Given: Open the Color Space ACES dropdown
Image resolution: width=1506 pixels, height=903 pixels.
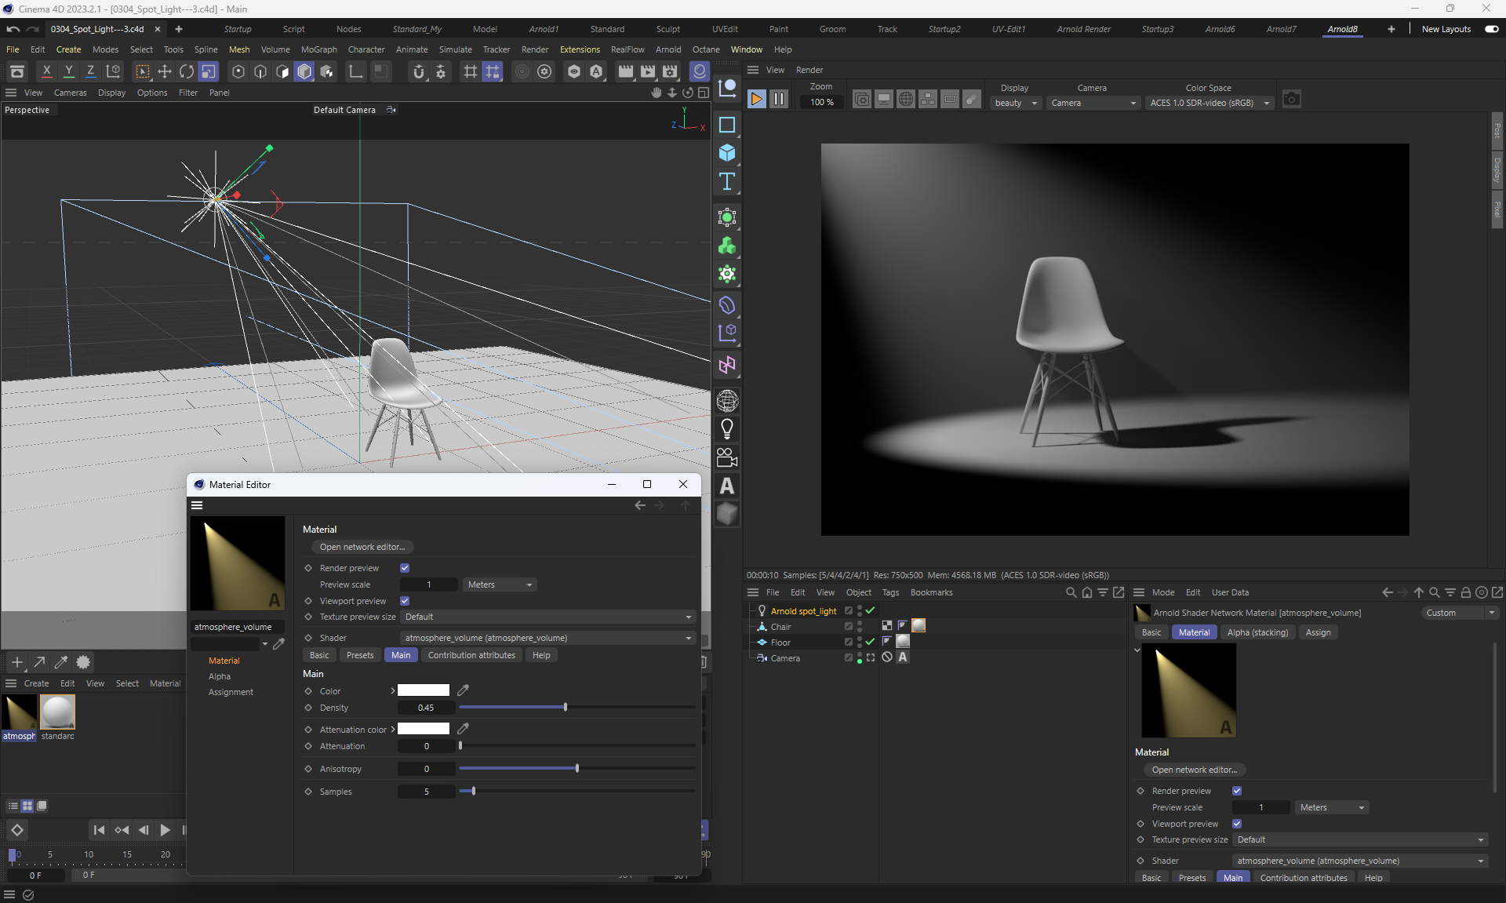Looking at the screenshot, I should 1209,103.
